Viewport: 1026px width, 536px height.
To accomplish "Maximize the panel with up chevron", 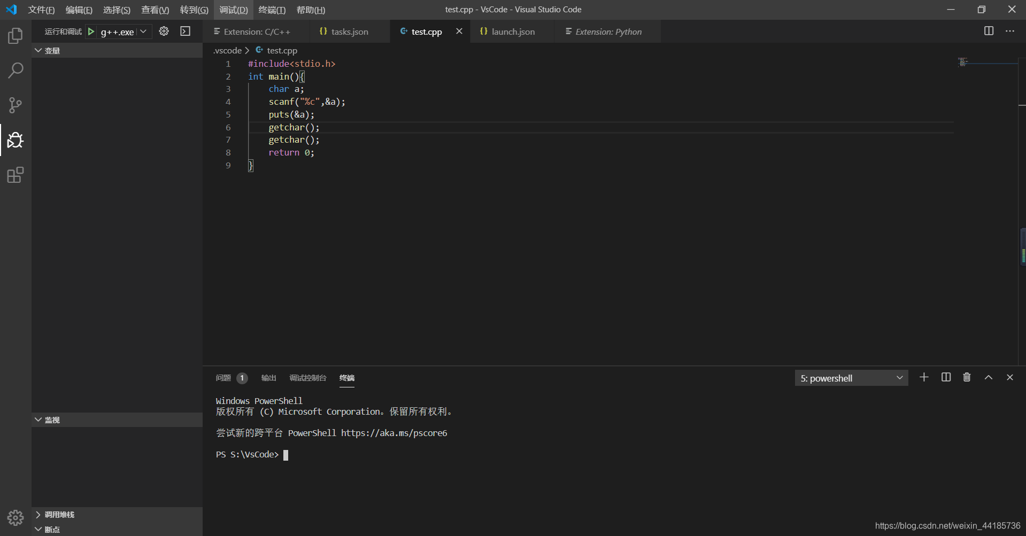I will coord(989,377).
